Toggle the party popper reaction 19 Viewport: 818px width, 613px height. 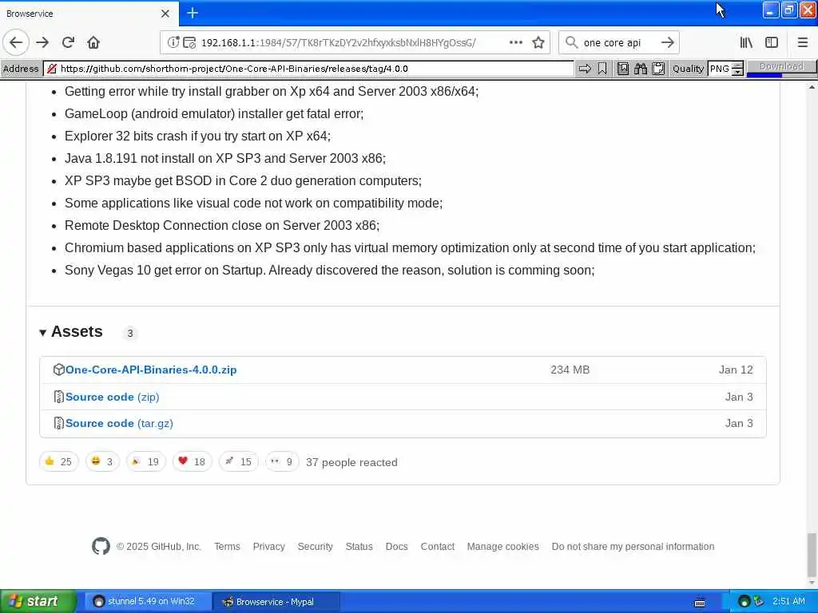click(x=146, y=461)
